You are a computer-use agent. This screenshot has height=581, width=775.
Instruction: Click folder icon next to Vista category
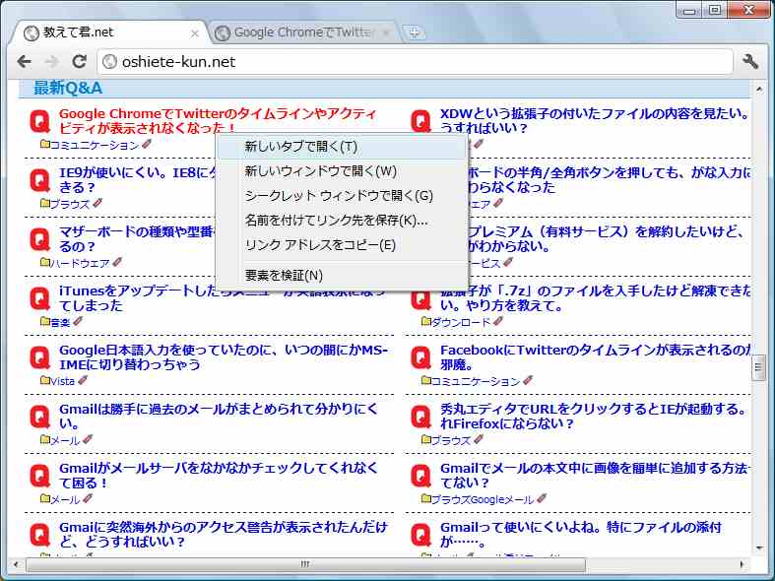click(x=45, y=380)
